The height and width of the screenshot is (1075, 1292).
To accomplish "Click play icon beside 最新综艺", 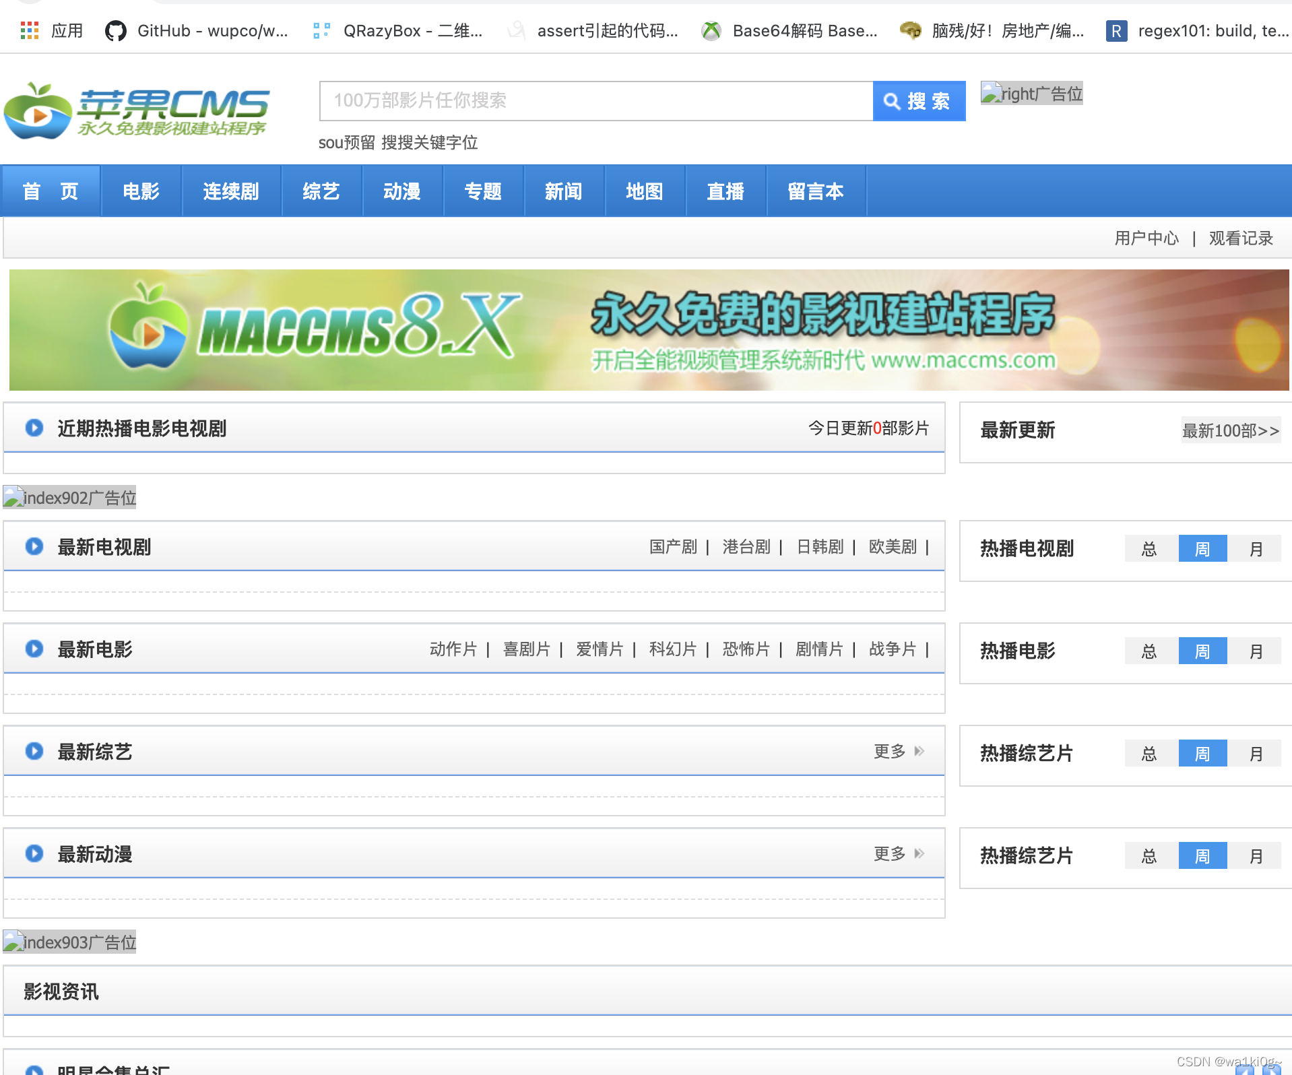I will click(x=34, y=751).
